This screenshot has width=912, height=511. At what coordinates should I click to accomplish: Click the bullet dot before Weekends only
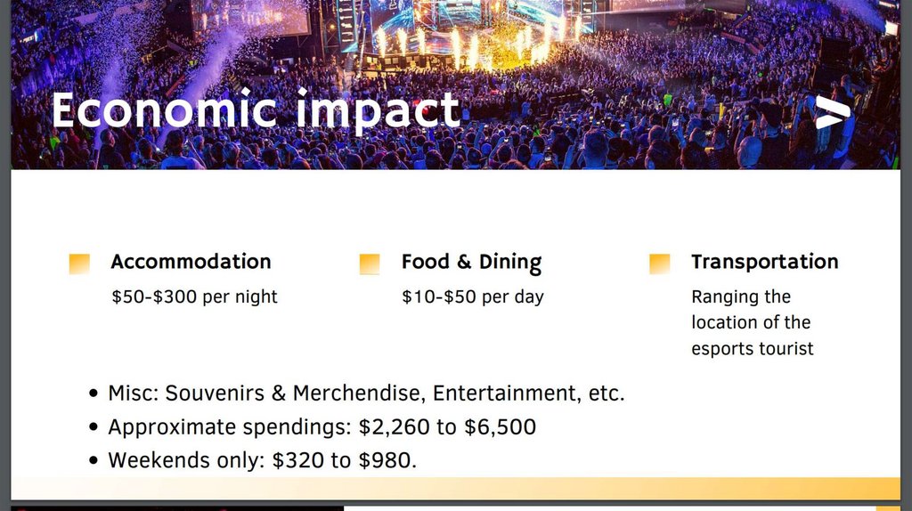coord(94,461)
